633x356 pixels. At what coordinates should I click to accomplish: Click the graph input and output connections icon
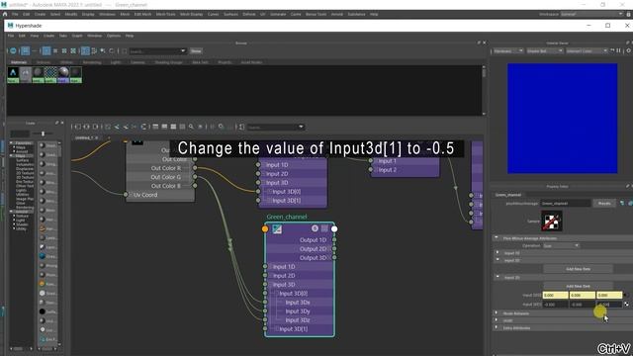(86, 127)
